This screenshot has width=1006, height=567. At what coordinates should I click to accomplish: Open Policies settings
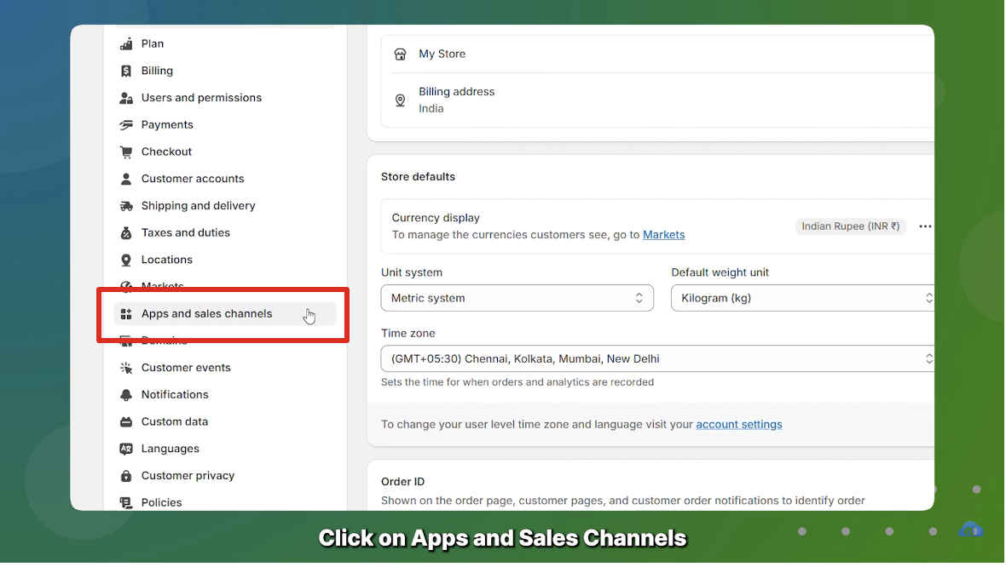click(162, 501)
